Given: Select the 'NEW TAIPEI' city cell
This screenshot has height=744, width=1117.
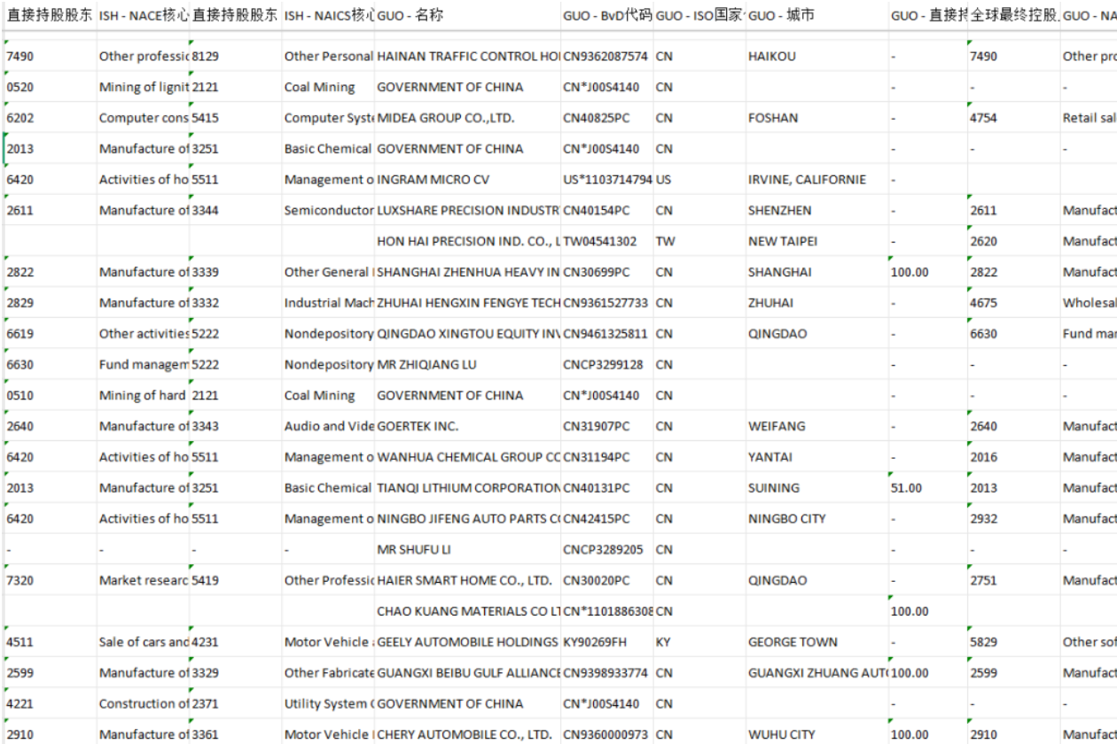Looking at the screenshot, I should coord(817,241).
